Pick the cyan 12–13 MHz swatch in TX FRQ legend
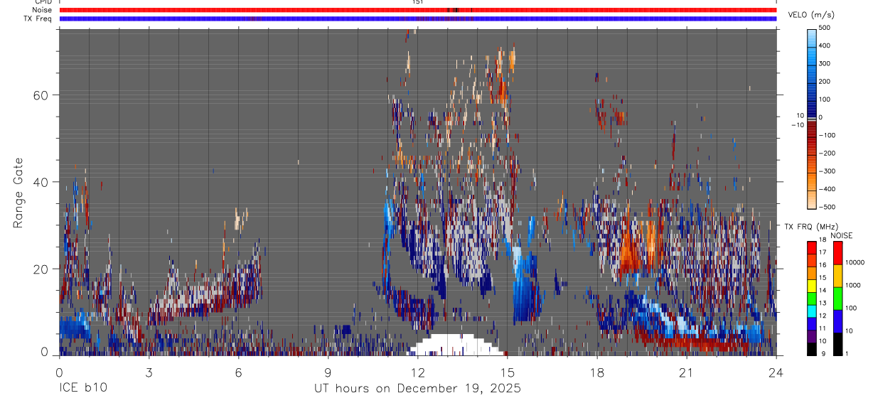 point(812,310)
